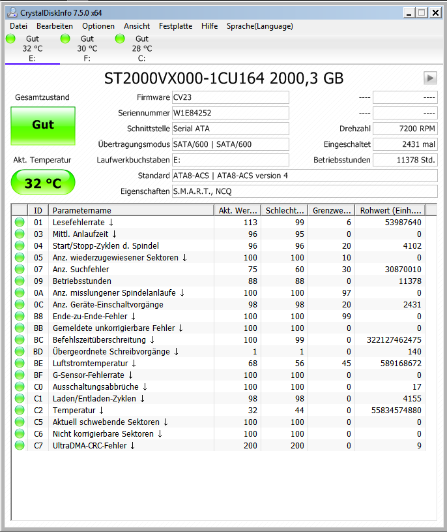The width and height of the screenshot is (447, 532).
Task: Click the Rohwert column header
Action: [390, 210]
